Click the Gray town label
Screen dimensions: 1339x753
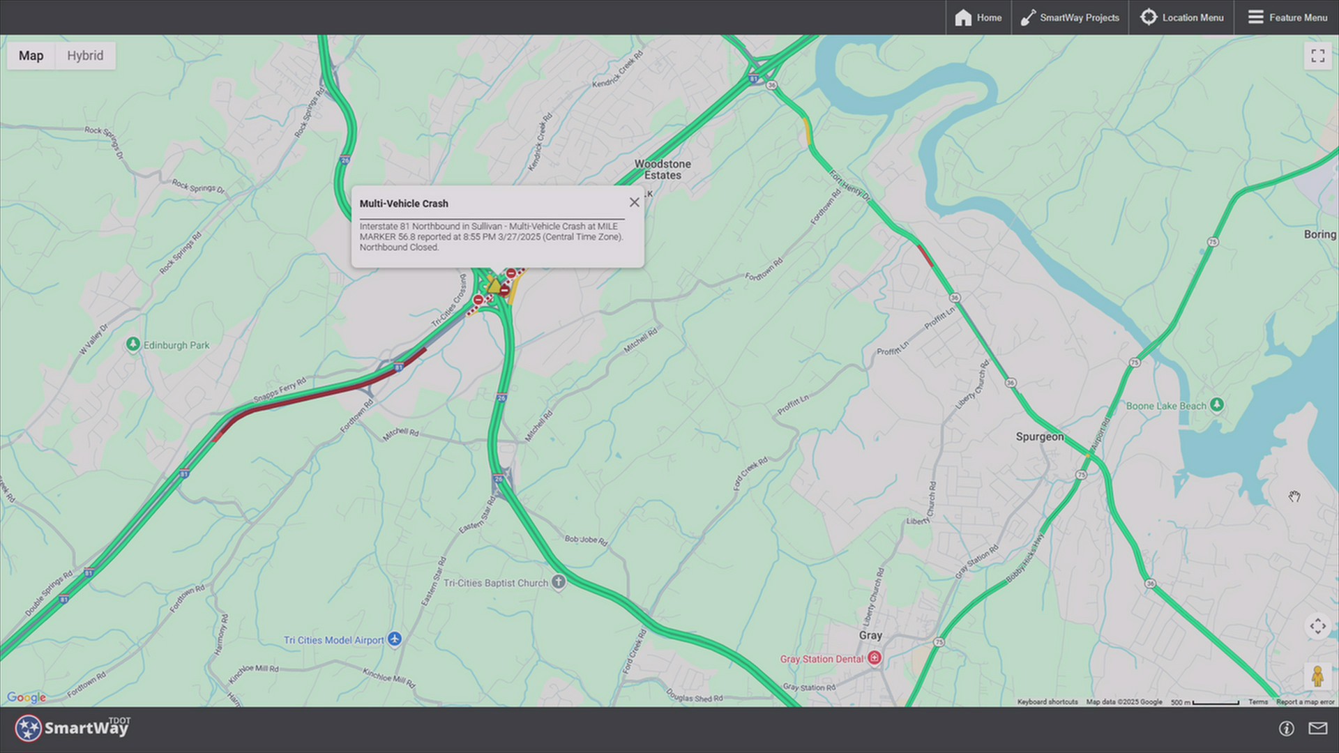(870, 635)
